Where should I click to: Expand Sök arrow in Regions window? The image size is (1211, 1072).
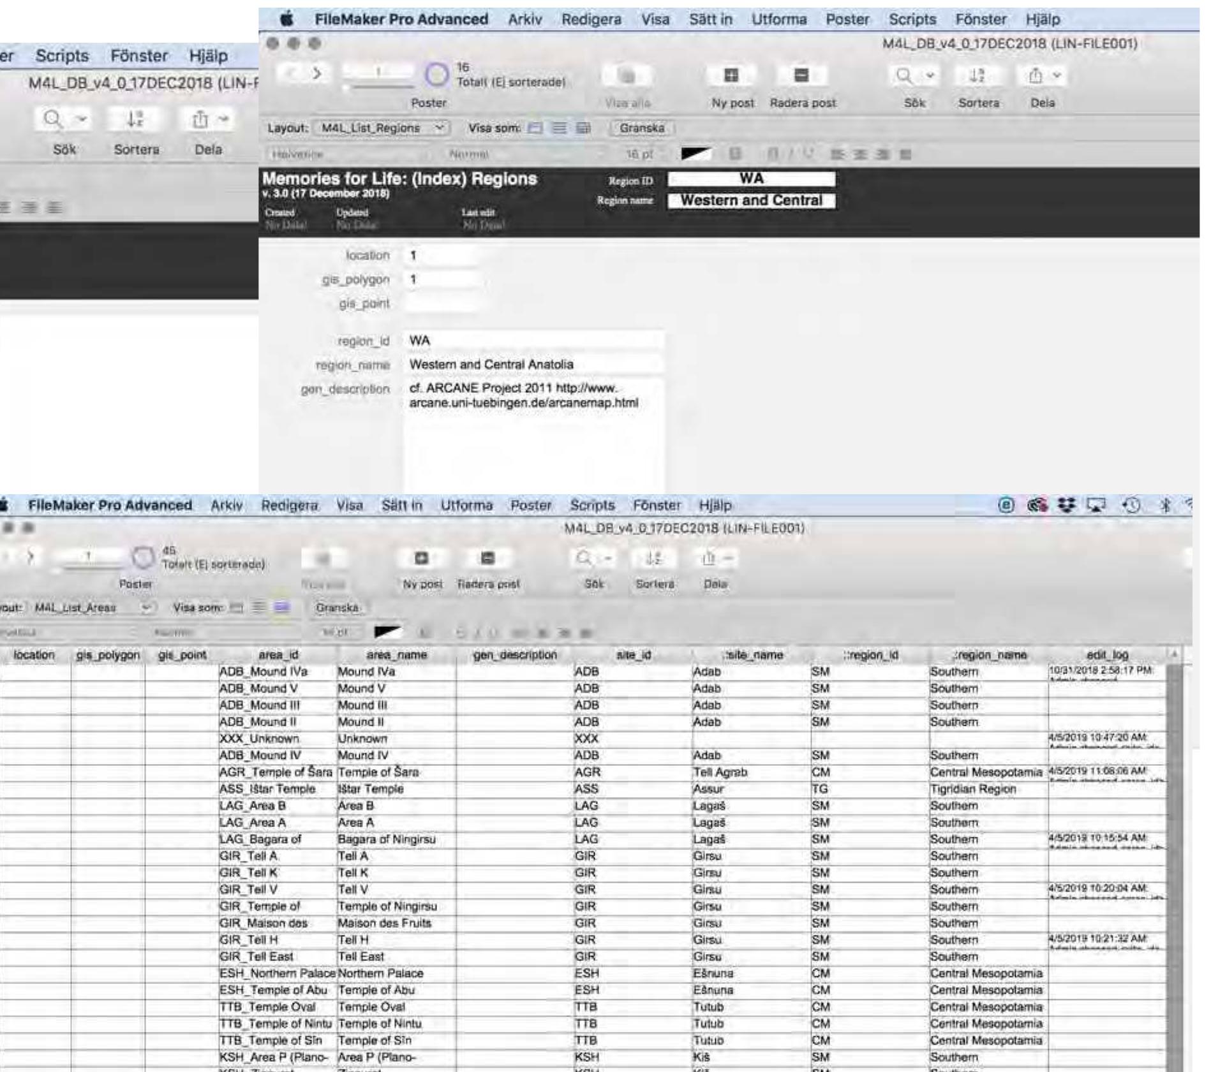point(930,76)
